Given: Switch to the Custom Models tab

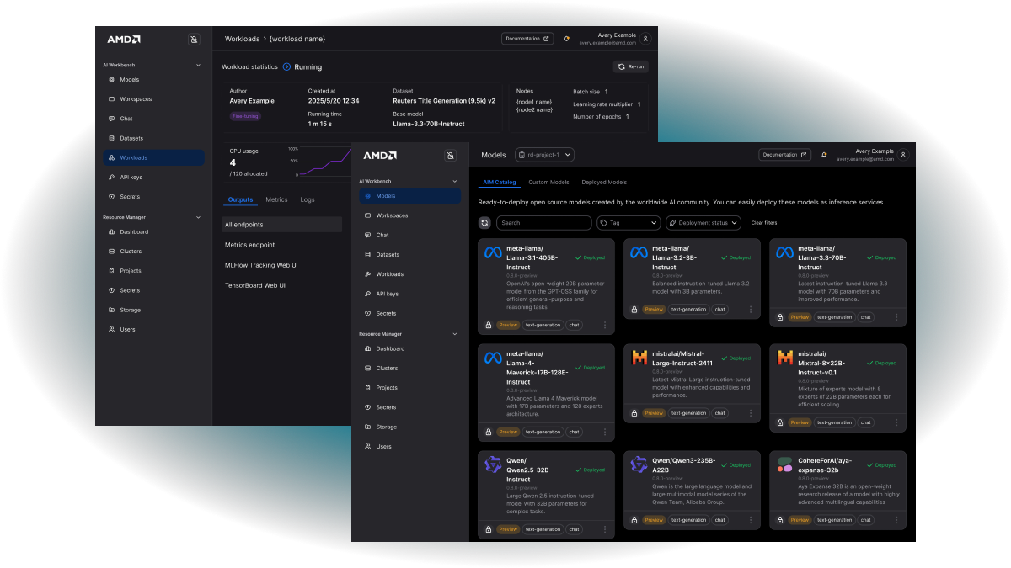Looking at the screenshot, I should point(548,183).
